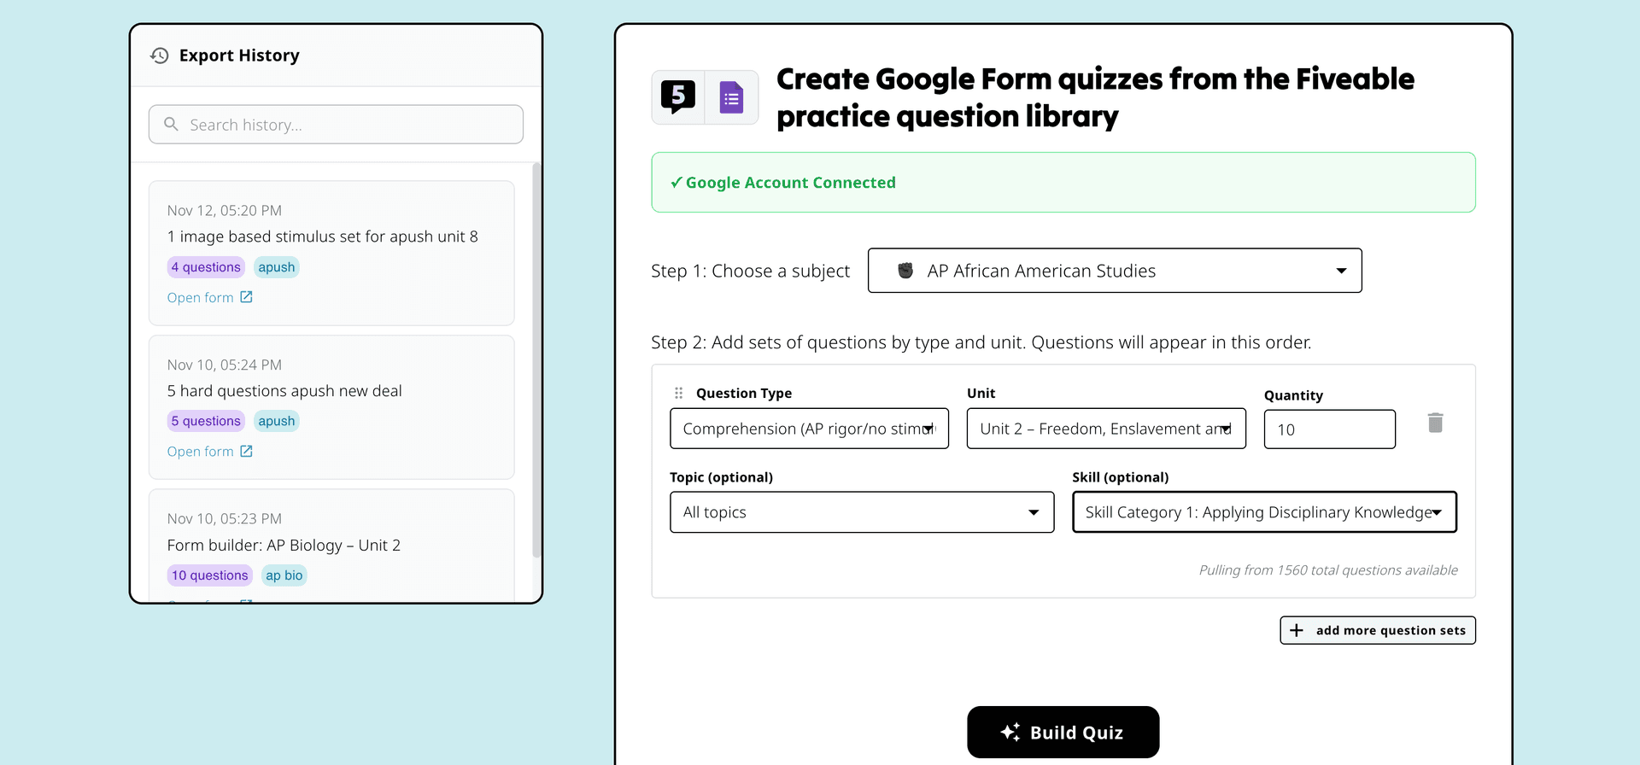Click the external link icon on the Nov 12 export
1640x765 pixels.
tap(247, 296)
